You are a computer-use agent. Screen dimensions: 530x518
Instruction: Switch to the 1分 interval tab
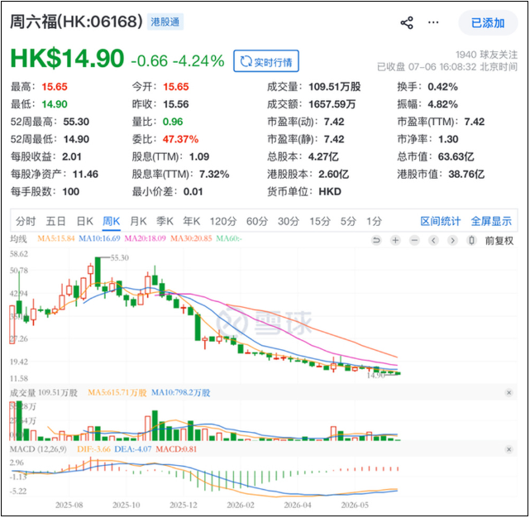pos(374,221)
